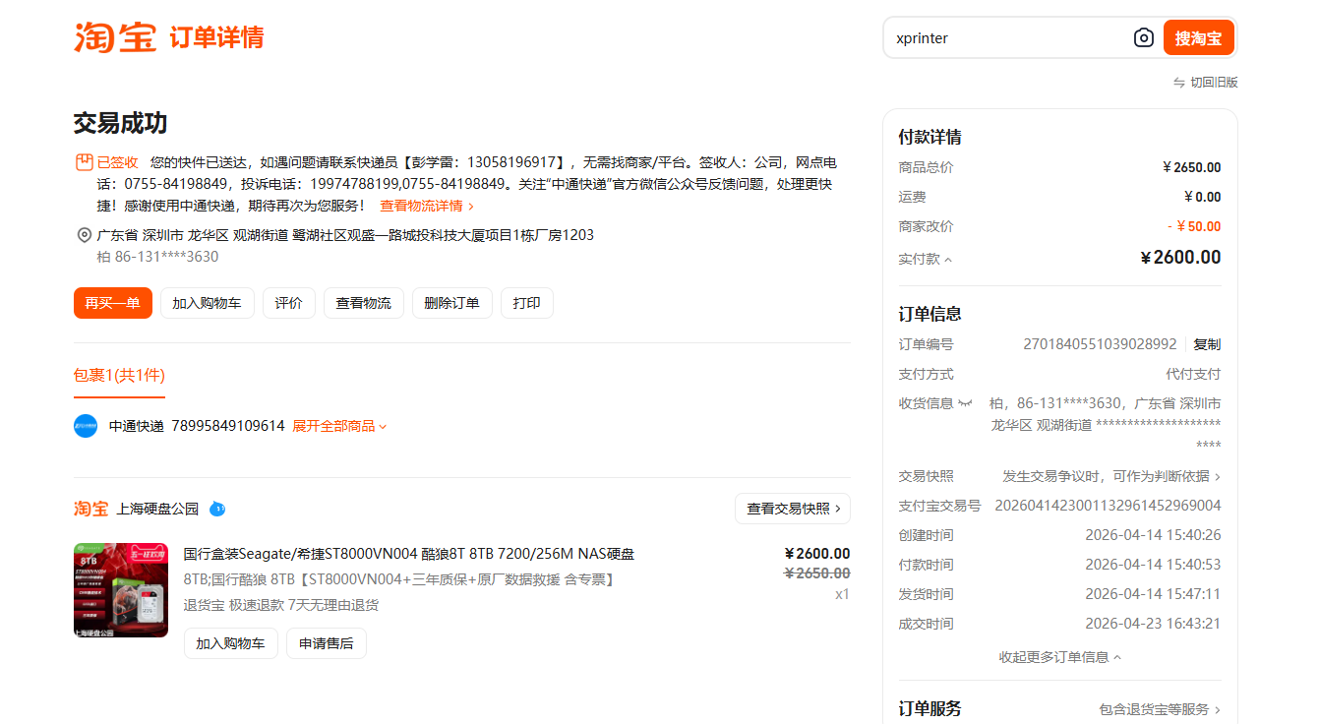Click the shop badge beside 上海硬盘公园
This screenshot has height=724, width=1319.
pos(217,509)
